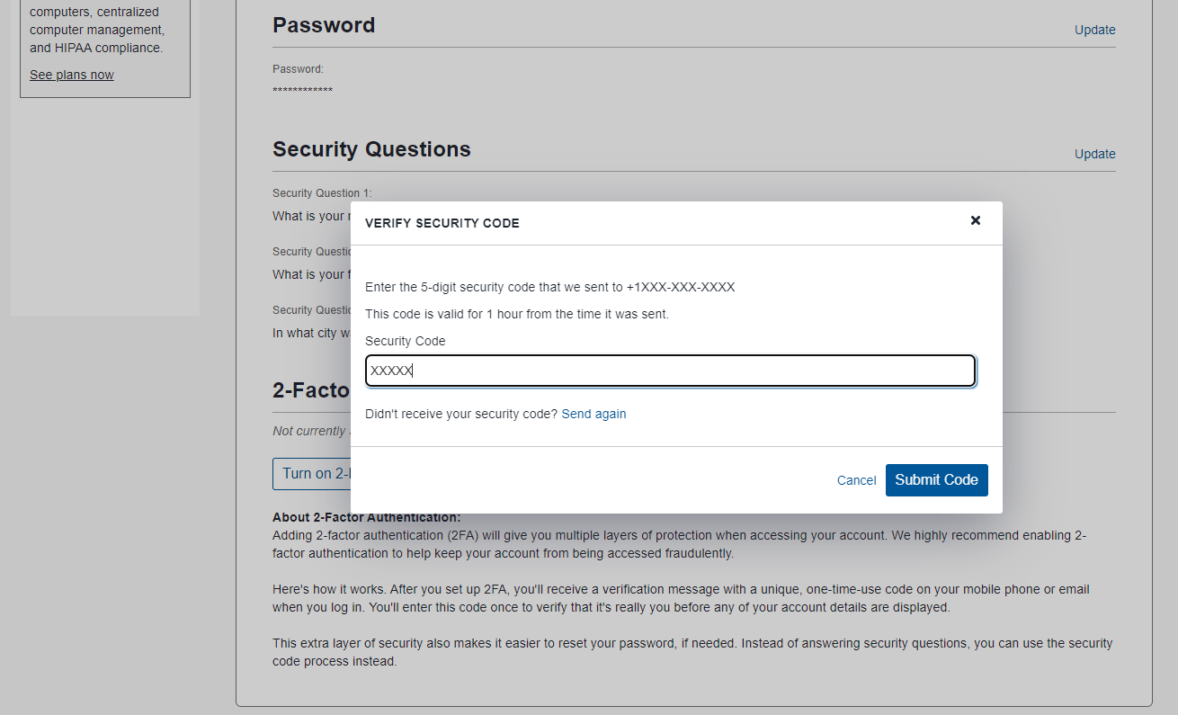Click the masked password asterisks

(302, 91)
